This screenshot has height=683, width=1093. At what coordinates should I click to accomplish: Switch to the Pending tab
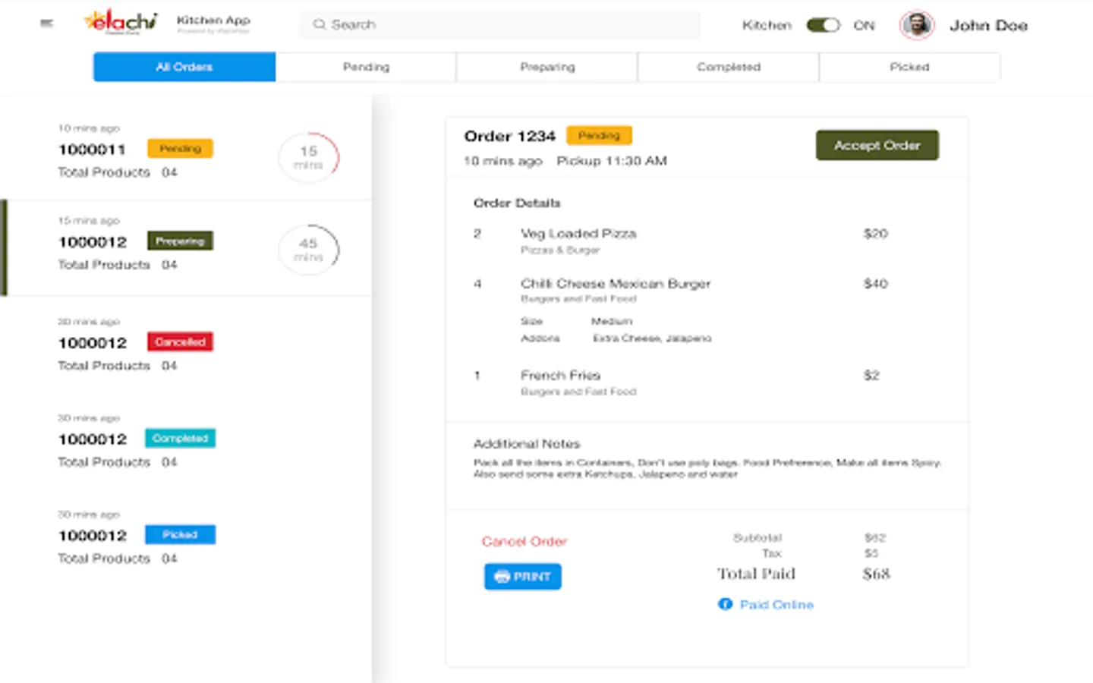coord(366,67)
